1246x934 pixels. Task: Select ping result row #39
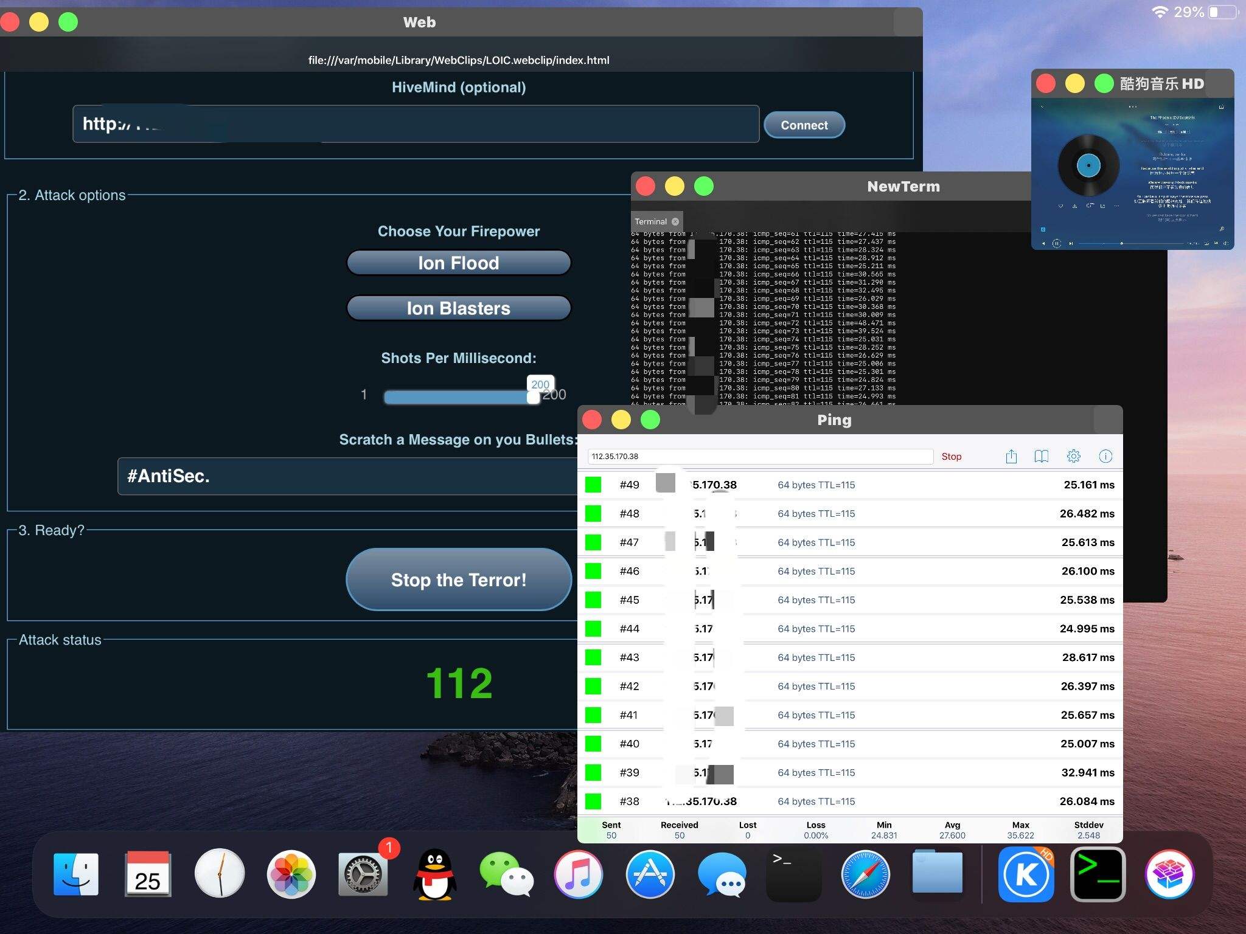pos(850,772)
